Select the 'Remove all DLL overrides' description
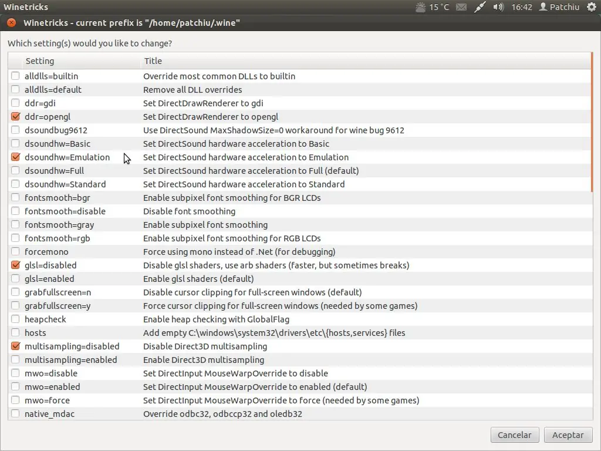The width and height of the screenshot is (601, 451). point(193,89)
